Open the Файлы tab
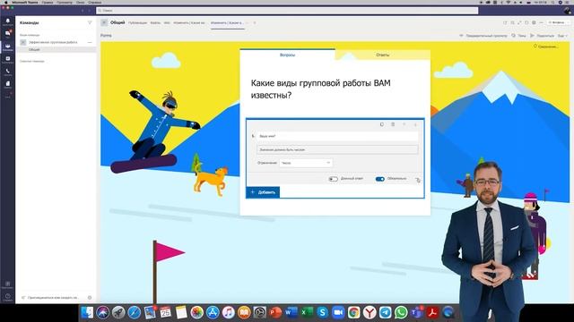574x322 pixels. (x=155, y=23)
